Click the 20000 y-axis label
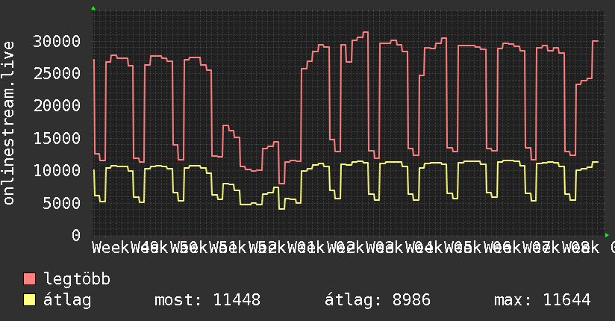This screenshot has height=321, width=615. (x=57, y=105)
